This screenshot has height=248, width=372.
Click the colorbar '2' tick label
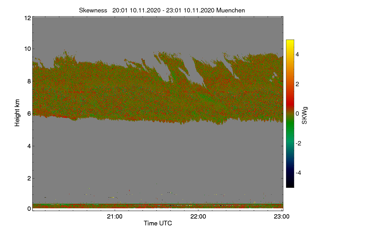click(297, 84)
